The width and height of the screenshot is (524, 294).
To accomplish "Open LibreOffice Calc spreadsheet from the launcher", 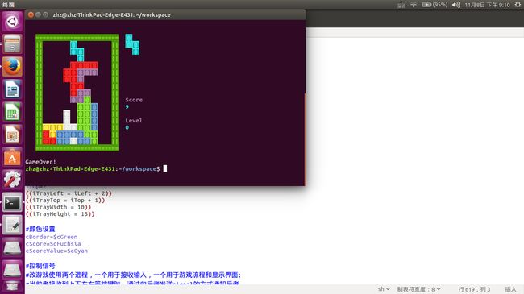I will pos(12,112).
